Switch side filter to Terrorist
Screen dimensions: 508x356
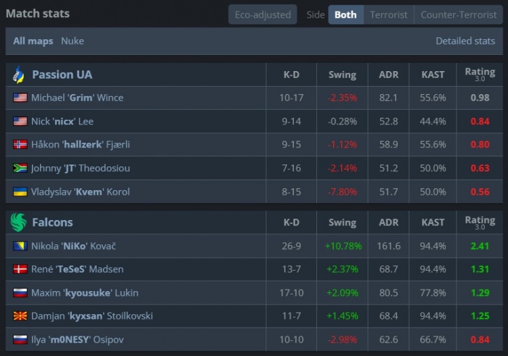(389, 14)
